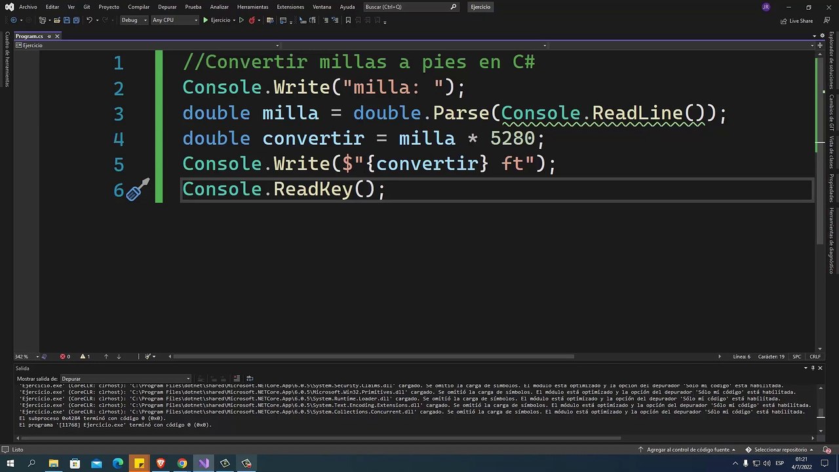Open the Propiedades side tab

[831, 188]
